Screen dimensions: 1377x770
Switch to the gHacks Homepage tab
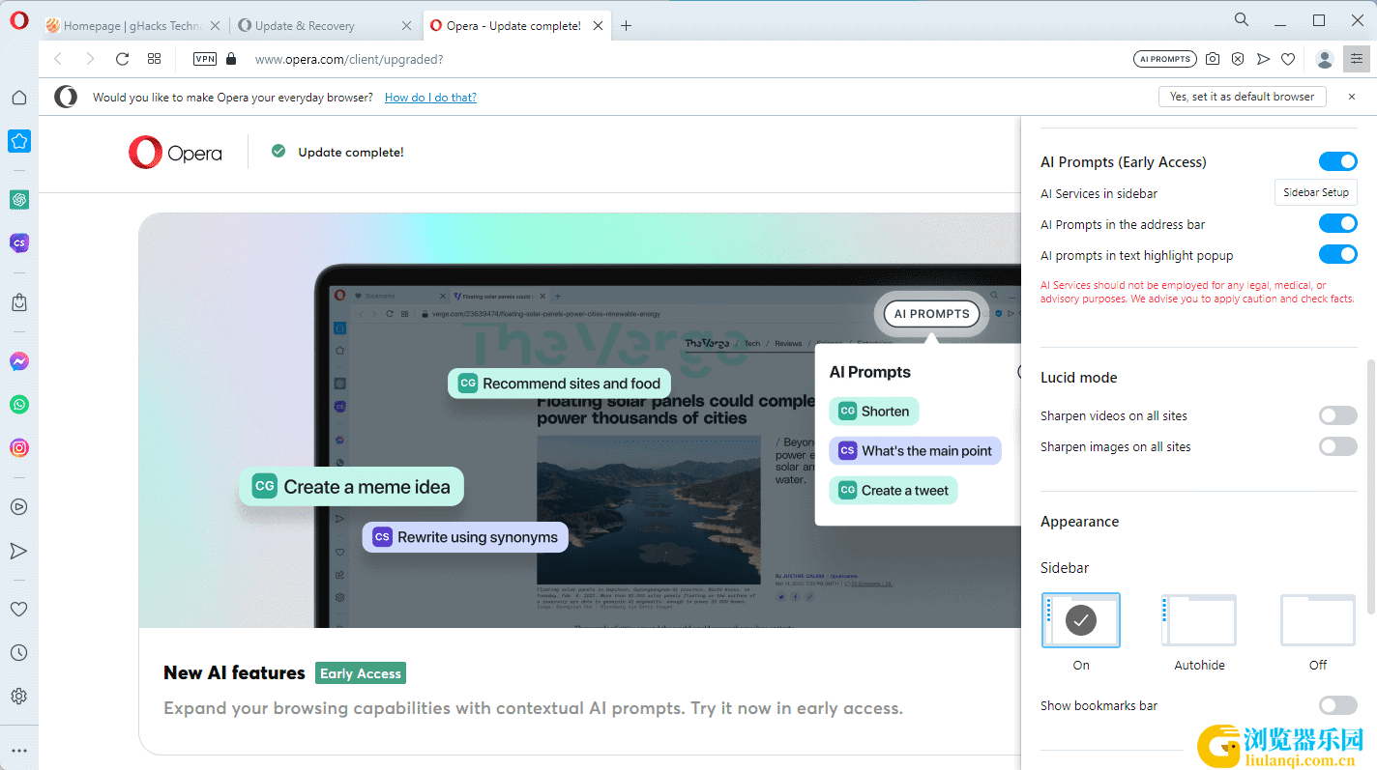coord(133,26)
